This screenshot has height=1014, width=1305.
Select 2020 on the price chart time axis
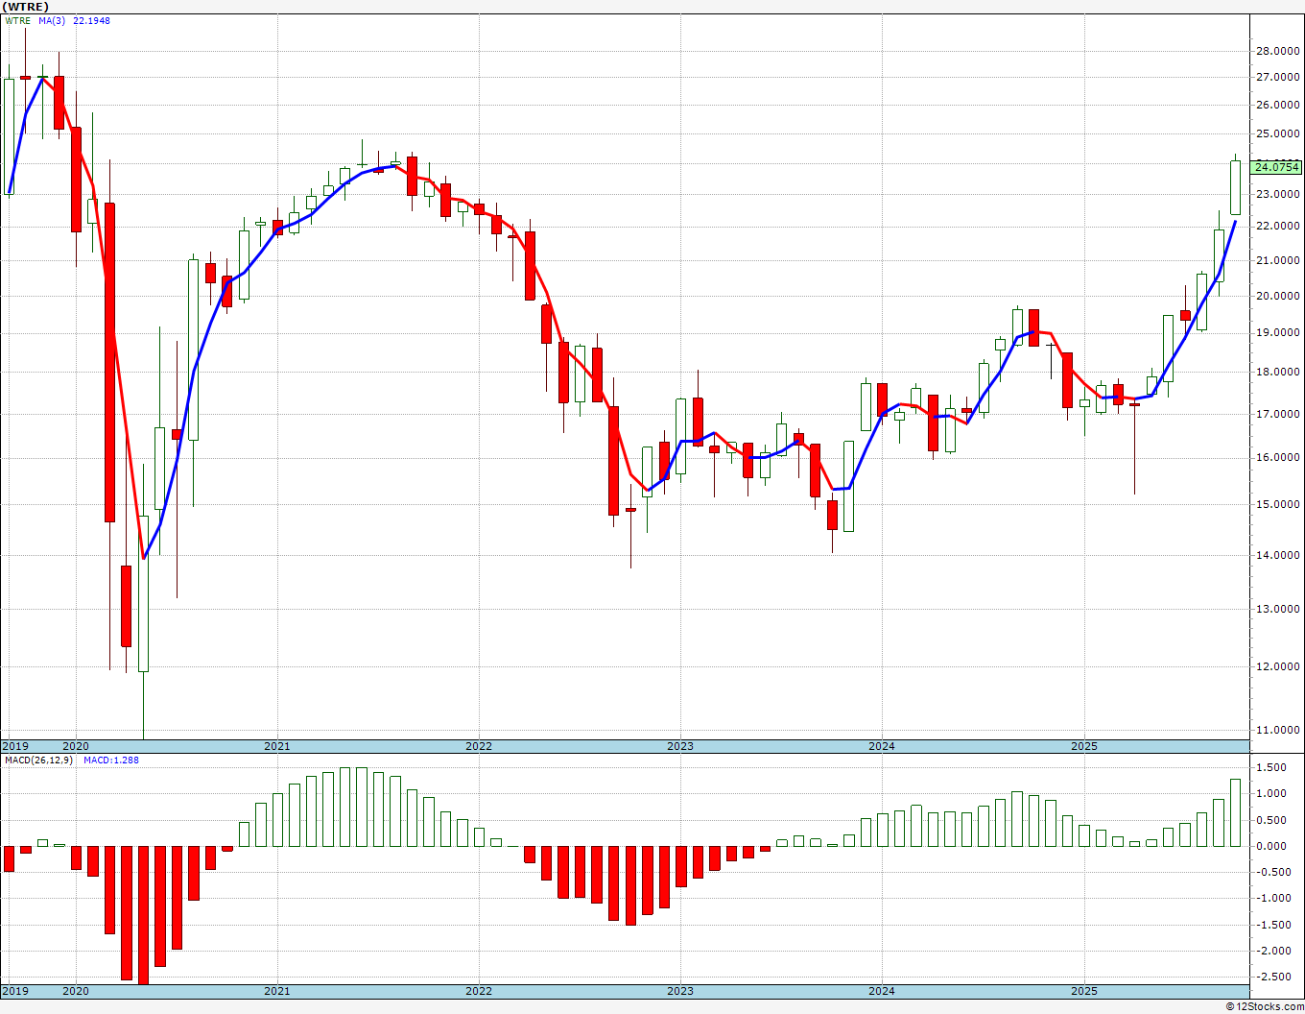coord(76,746)
